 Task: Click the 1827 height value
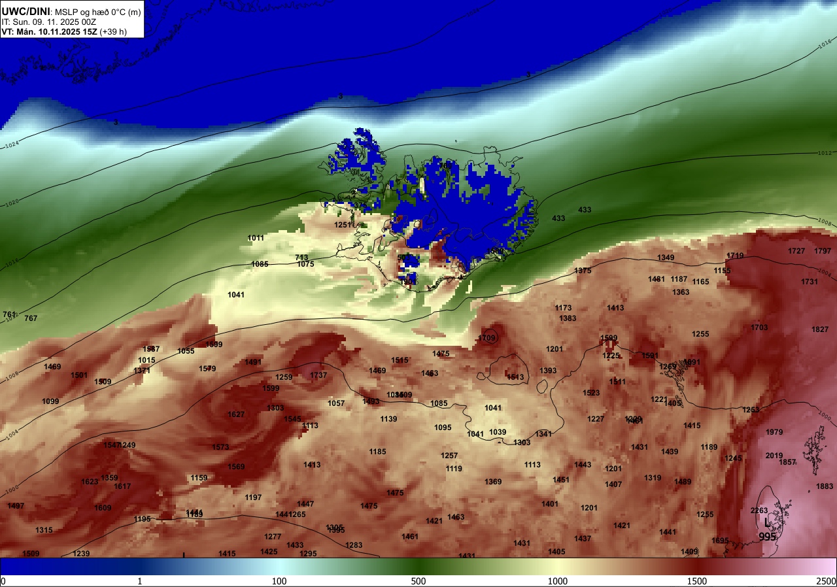point(820,329)
